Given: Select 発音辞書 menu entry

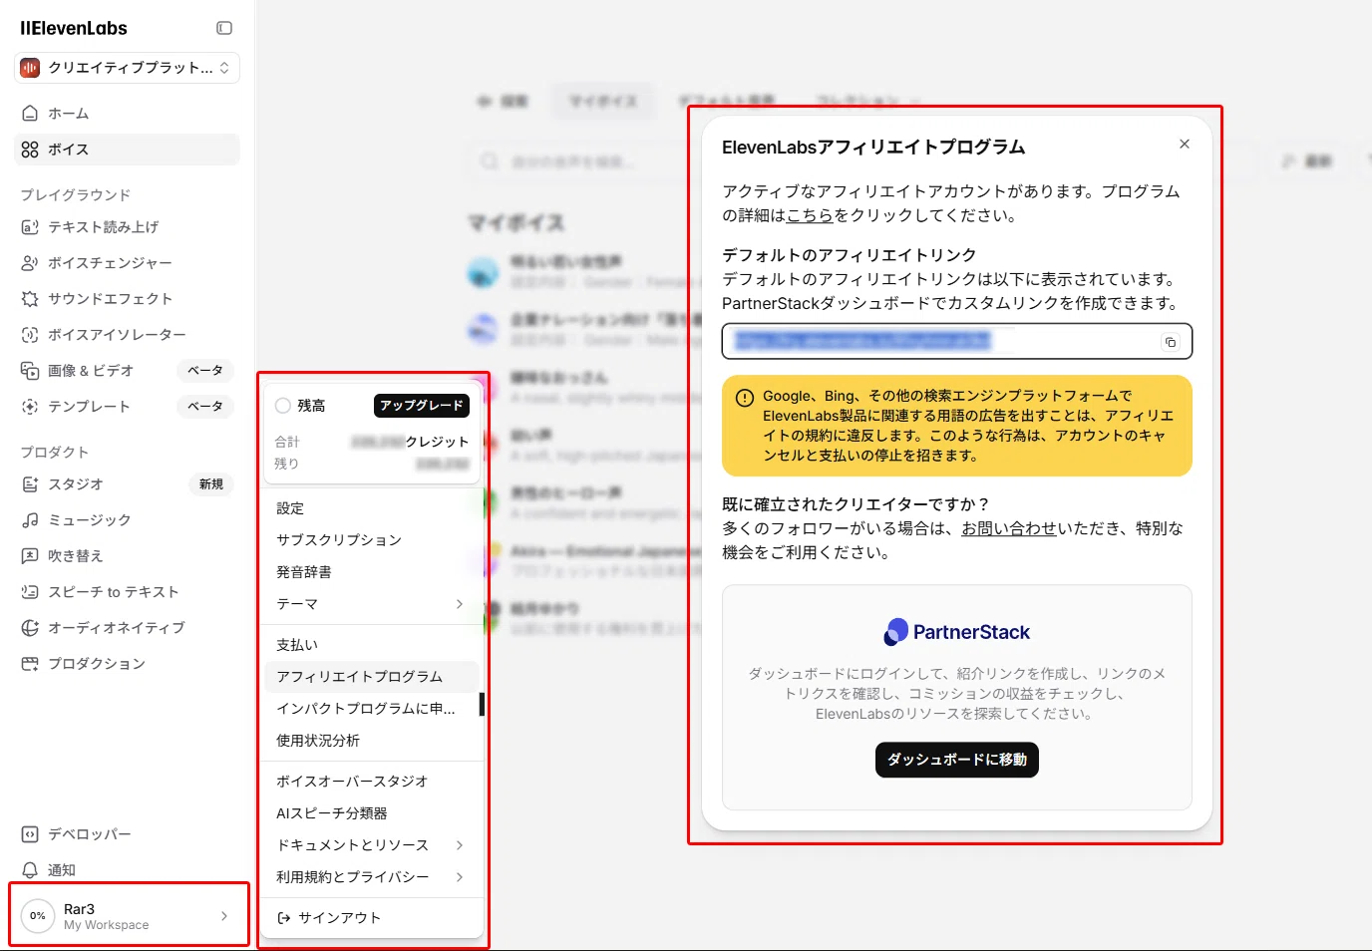Looking at the screenshot, I should pos(372,572).
